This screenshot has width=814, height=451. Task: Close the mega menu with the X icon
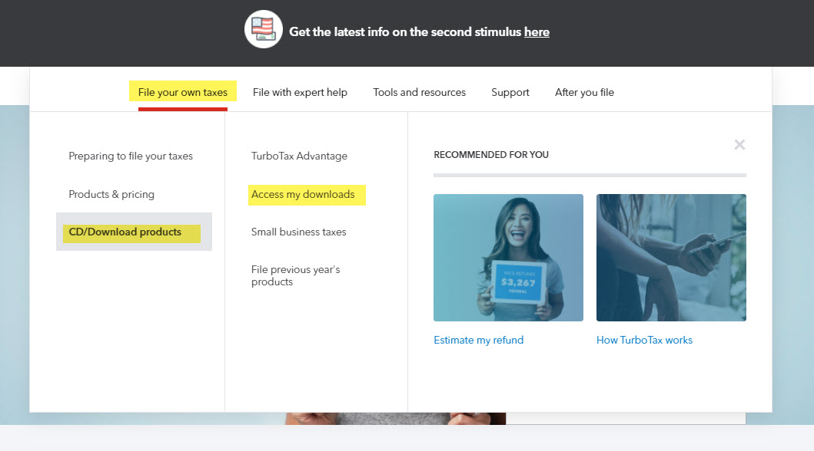pyautogui.click(x=739, y=144)
